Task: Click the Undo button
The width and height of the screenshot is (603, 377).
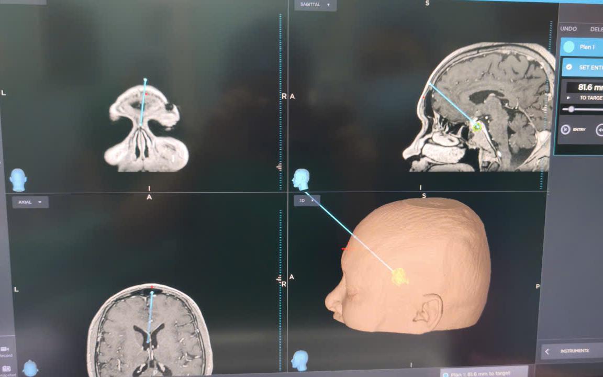Action: pyautogui.click(x=568, y=28)
